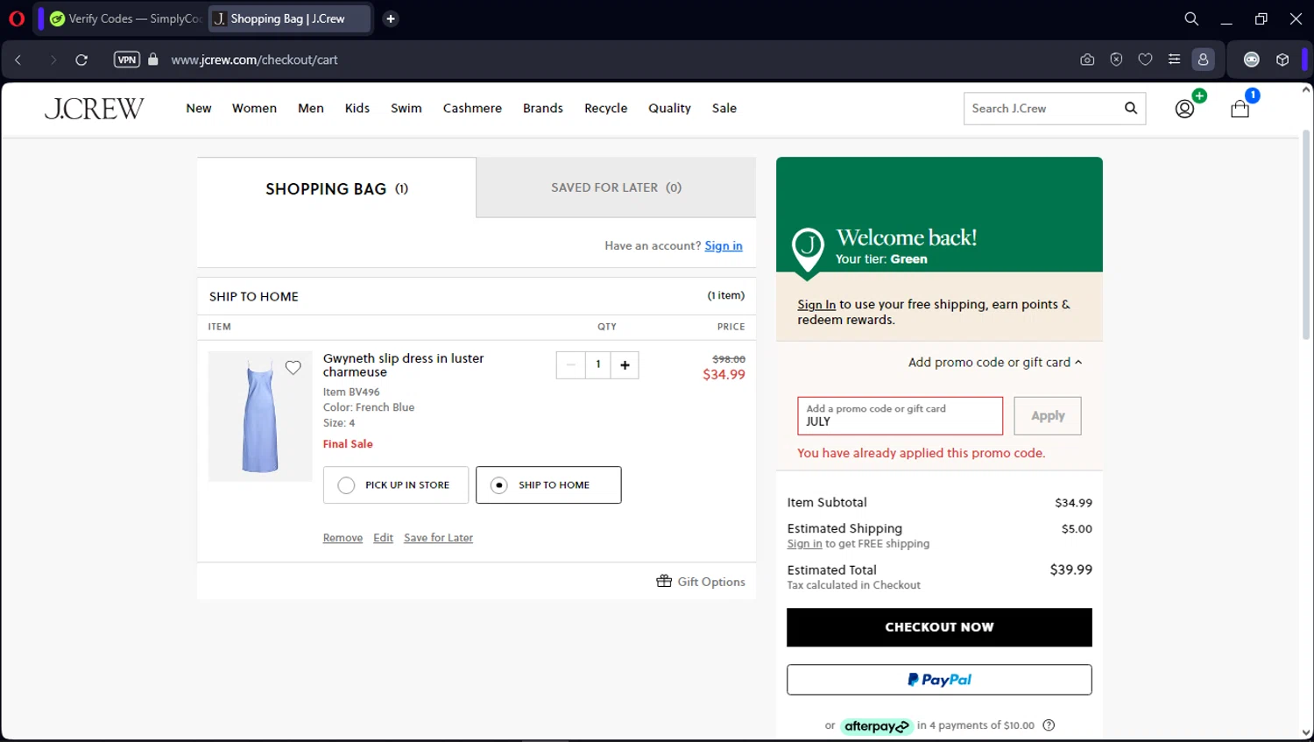The width and height of the screenshot is (1314, 742).
Task: Click the promo code input field
Action: (900, 416)
